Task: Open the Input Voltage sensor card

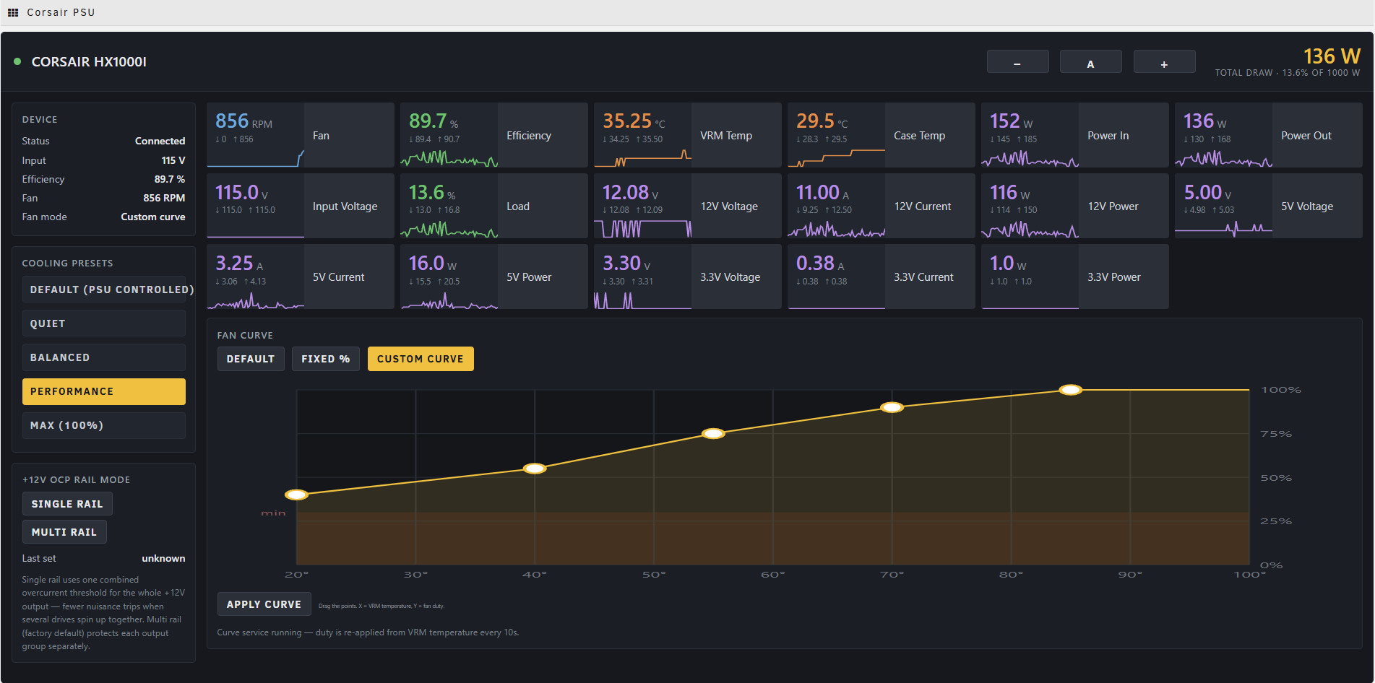Action: pos(301,206)
